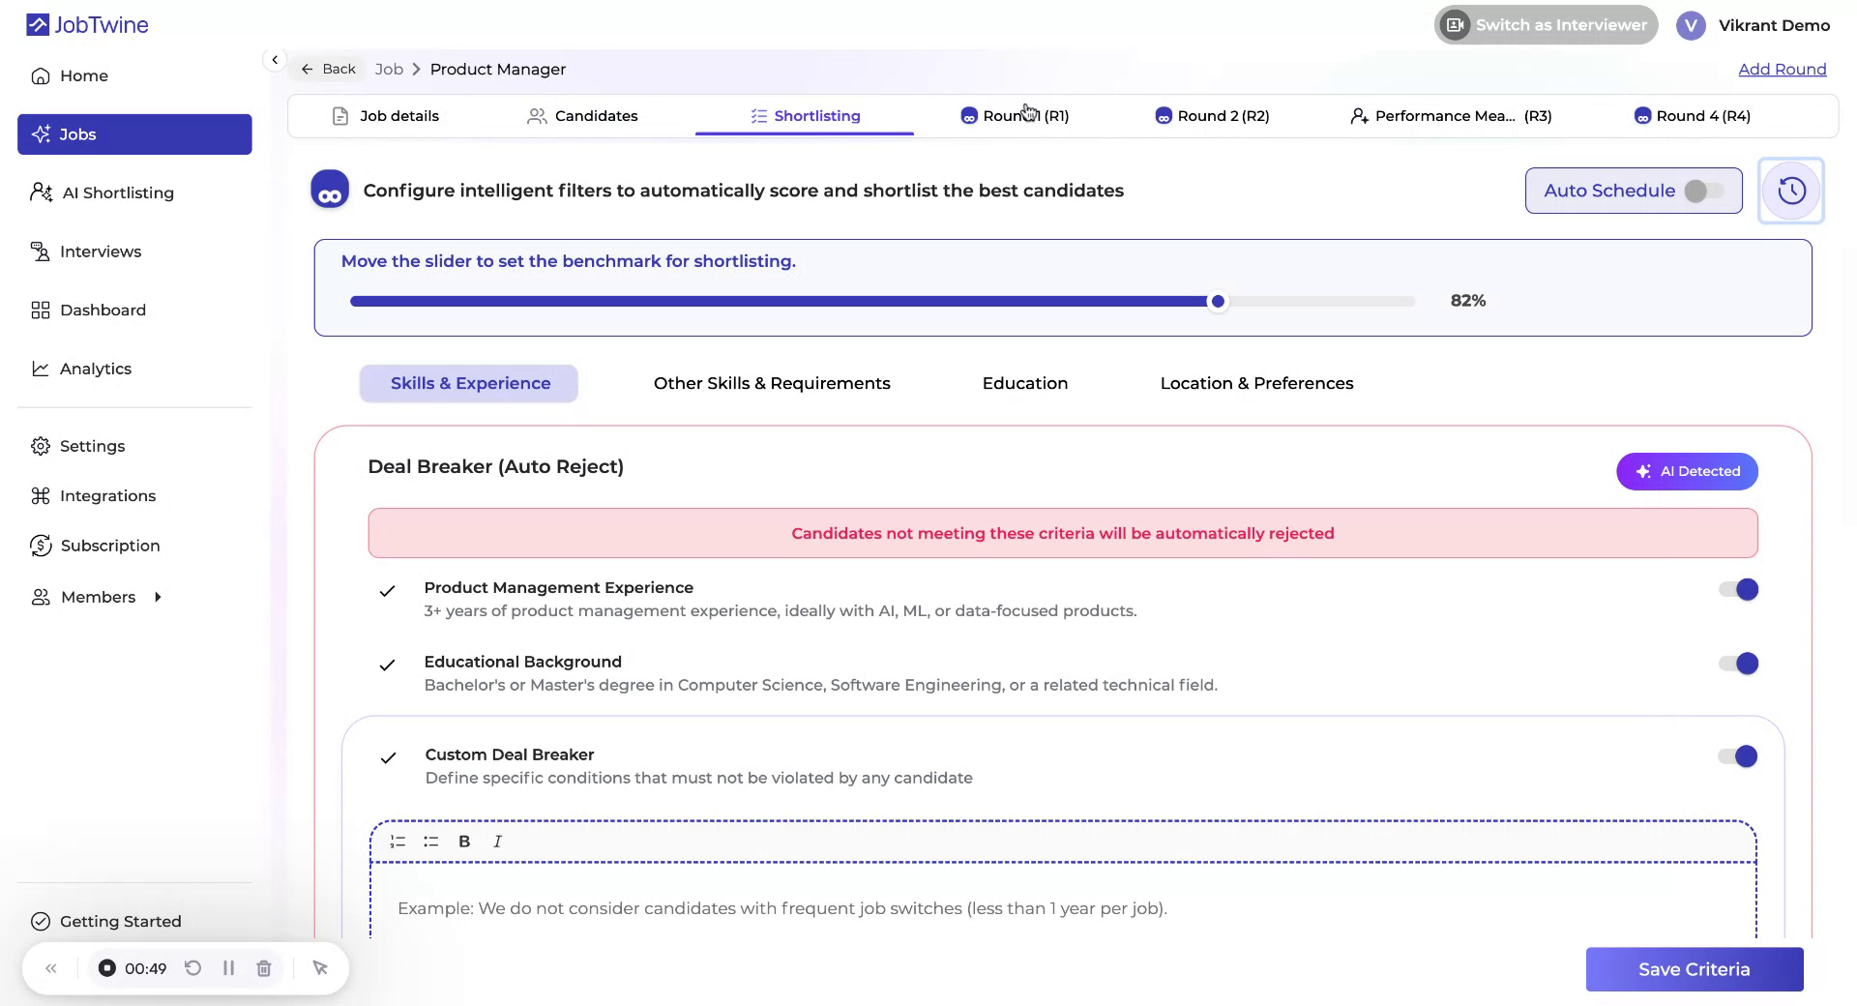Click the JobTwine logo

click(86, 24)
